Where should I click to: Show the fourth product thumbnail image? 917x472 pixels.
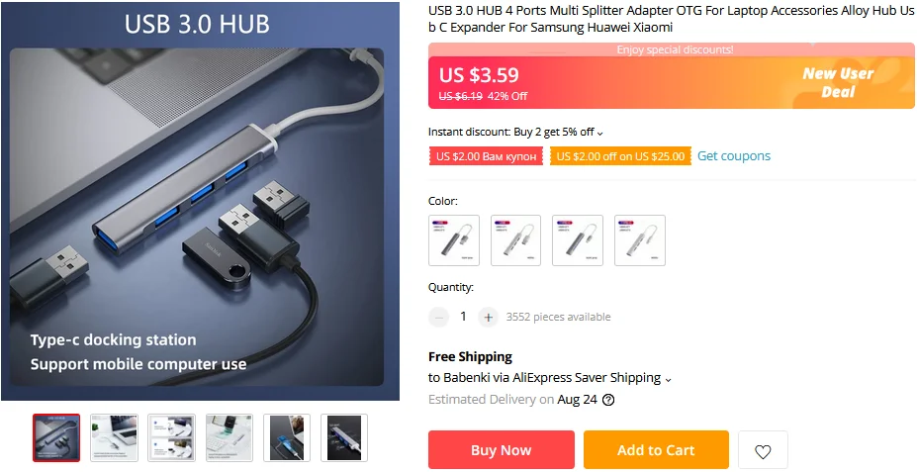point(229,437)
